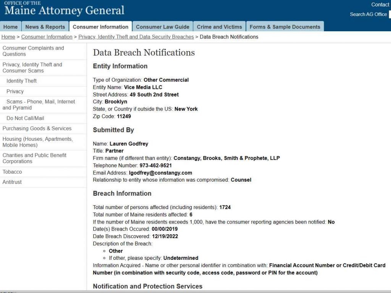The image size is (391, 293).
Task: Click the constangy.com email address value
Action: tap(161, 173)
